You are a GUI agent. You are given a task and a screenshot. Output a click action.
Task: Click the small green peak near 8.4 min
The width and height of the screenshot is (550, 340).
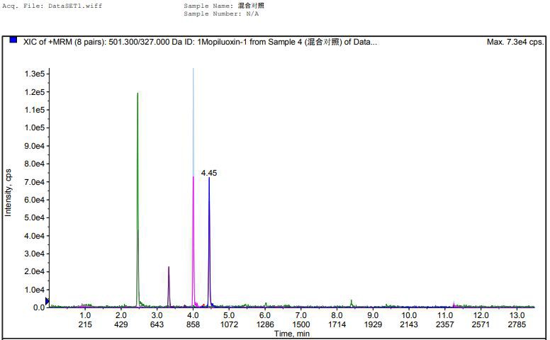(352, 302)
